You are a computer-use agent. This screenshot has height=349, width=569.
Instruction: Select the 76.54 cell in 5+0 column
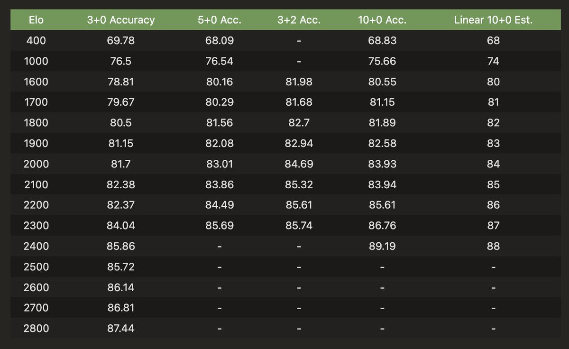(x=220, y=61)
